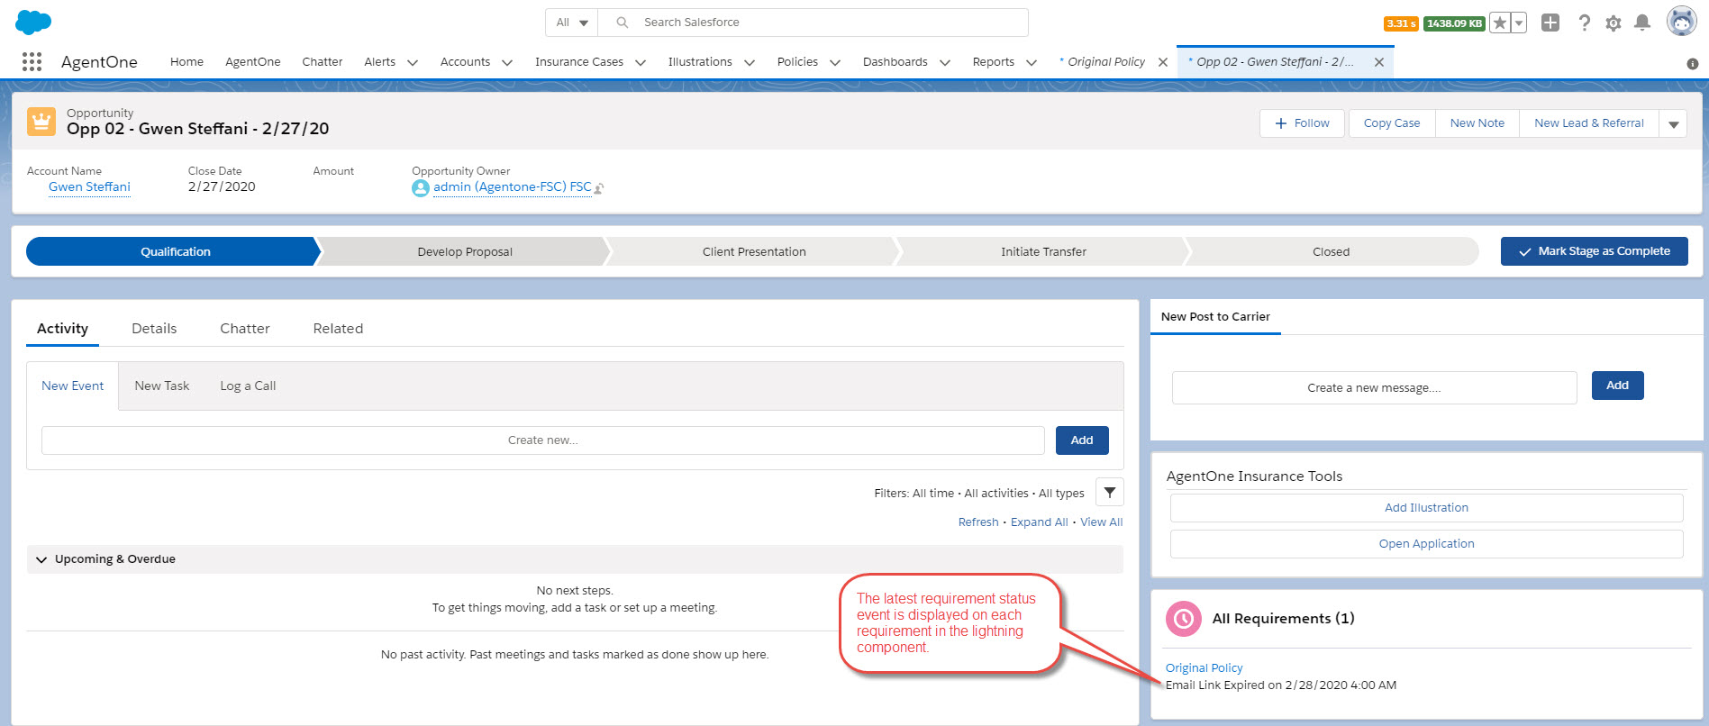Click the Add Illustration button

coord(1426,508)
